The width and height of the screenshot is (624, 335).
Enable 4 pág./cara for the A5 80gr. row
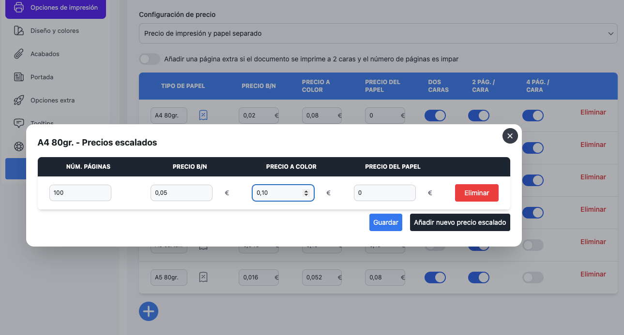click(533, 277)
